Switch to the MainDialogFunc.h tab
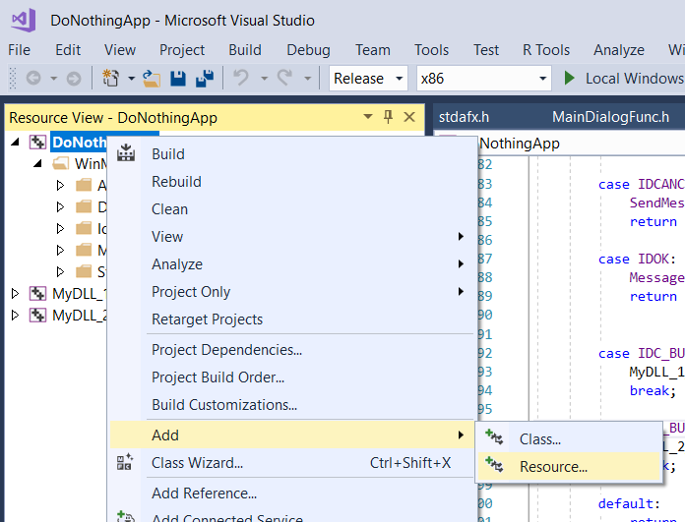685x522 pixels. (x=610, y=117)
